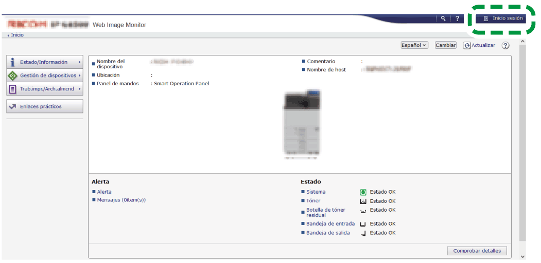This screenshot has width=541, height=263.
Task: Open the Enlaces prácticos menu
Action: tap(41, 106)
